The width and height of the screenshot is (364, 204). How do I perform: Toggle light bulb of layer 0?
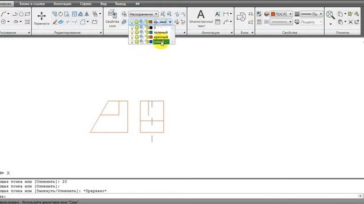point(132,28)
